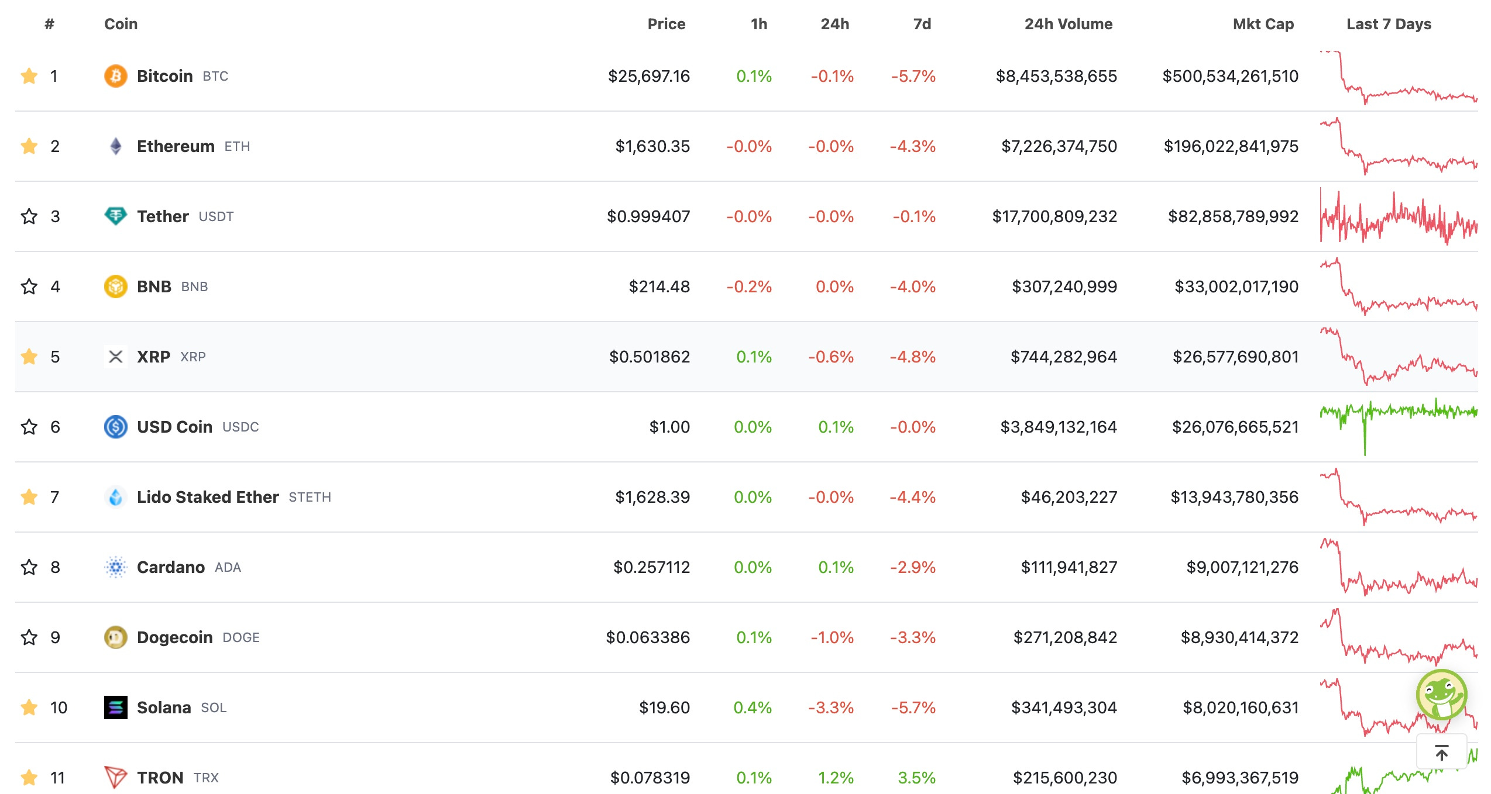The width and height of the screenshot is (1491, 794).
Task: Open the Ethereum coin page
Action: point(176,146)
